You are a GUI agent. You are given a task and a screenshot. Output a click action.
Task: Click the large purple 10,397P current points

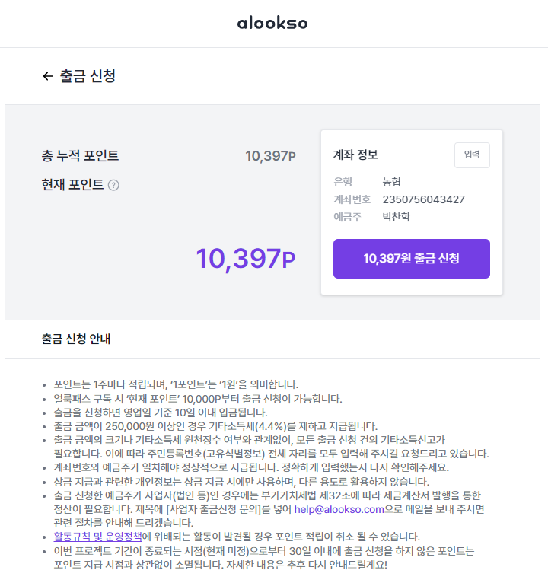click(x=245, y=259)
